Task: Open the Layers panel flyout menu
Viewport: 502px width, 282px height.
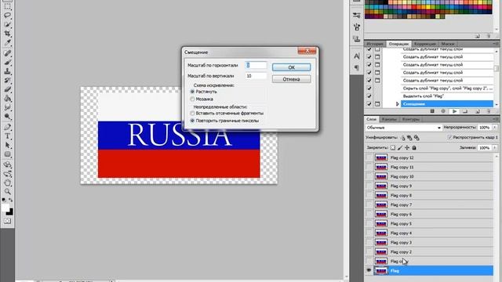Action: pos(496,119)
